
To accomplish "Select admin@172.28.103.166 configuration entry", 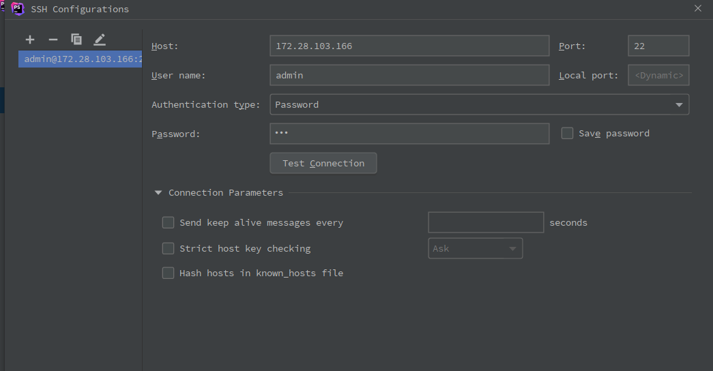I will pyautogui.click(x=81, y=59).
